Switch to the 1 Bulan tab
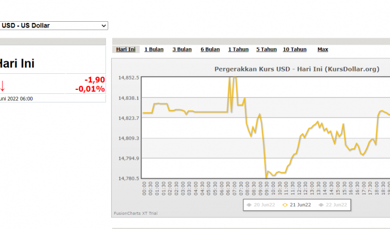Screen dimensions: 390x229 tap(153, 49)
